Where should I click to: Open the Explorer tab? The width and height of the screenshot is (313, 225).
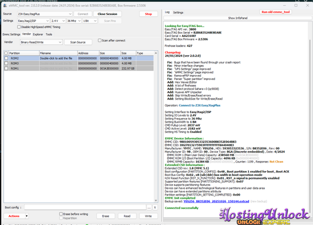point(38,34)
